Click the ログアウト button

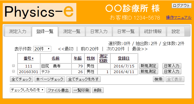click(181, 6)
